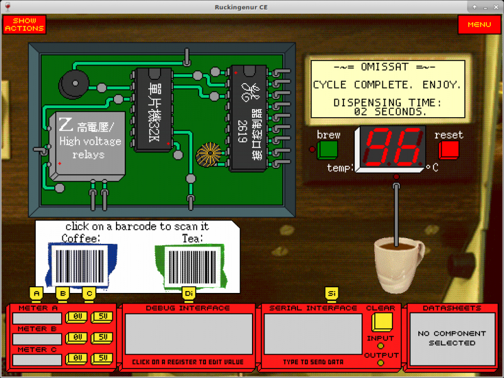This screenshot has height=378, width=504.
Task: Click the yellow Di debug probe tag
Action: [x=188, y=294]
